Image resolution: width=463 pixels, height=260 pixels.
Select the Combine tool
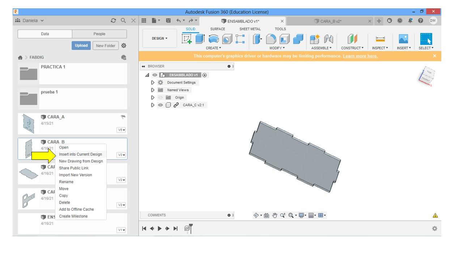(x=298, y=39)
